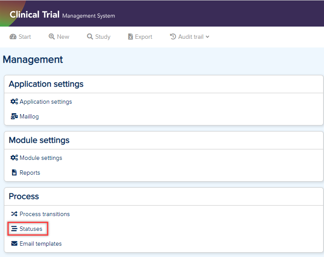Open the Study menu item
The image size is (324, 257).
pyautogui.click(x=99, y=37)
